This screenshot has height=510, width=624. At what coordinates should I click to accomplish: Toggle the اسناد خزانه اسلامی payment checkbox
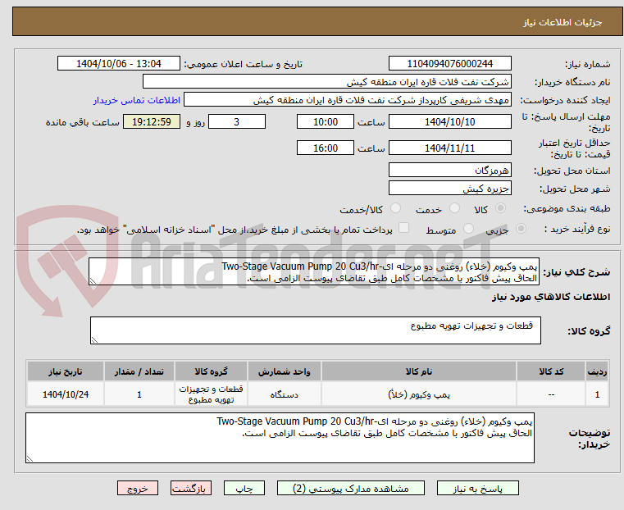tap(404, 228)
